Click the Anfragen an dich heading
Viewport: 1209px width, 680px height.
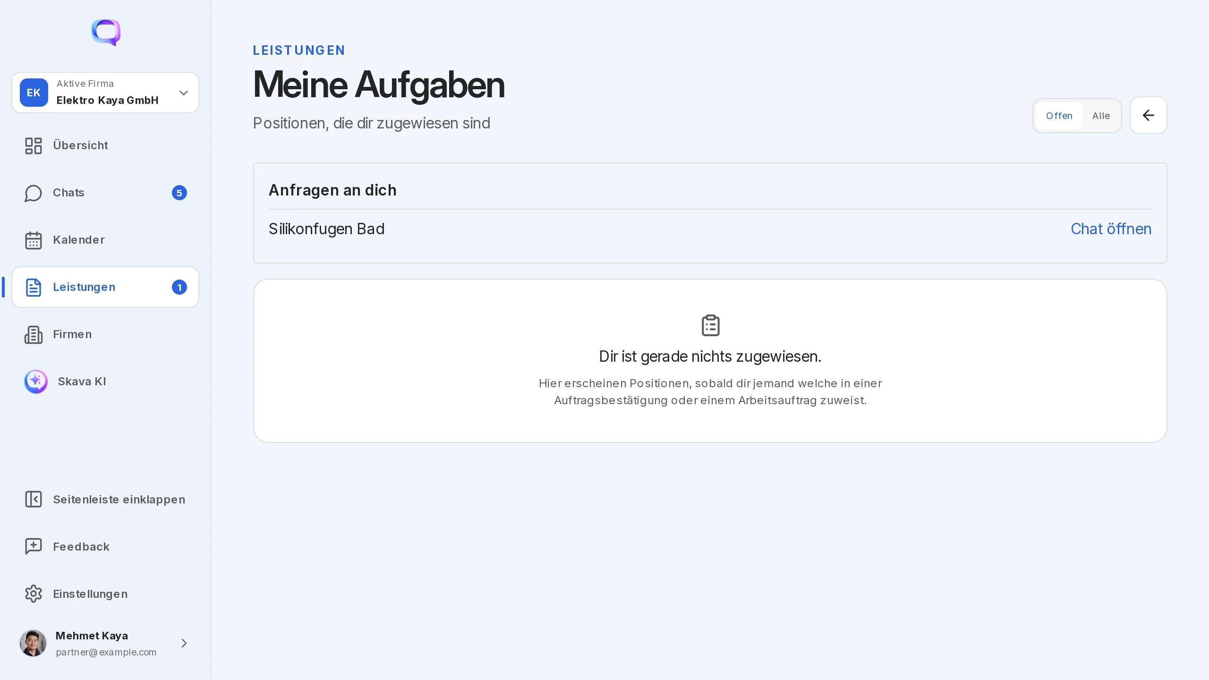pyautogui.click(x=332, y=190)
